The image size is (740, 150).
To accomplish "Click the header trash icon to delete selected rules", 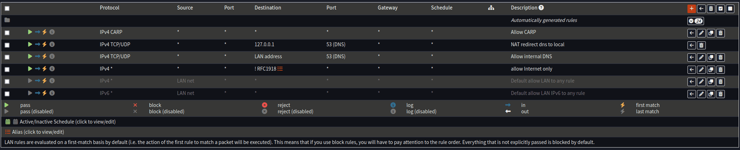I will [711, 9].
